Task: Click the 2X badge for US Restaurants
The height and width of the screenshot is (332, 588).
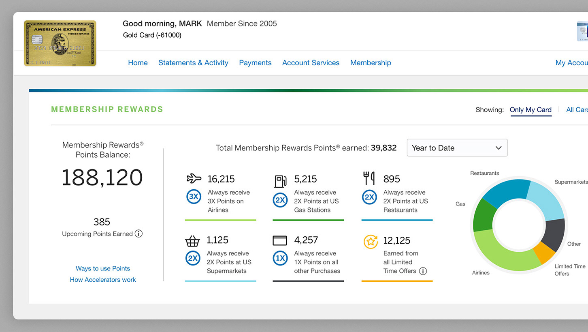Action: pyautogui.click(x=369, y=197)
